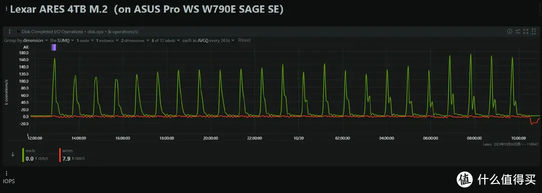542x193 pixels.
Task: Switch chart type with line-chart icon
Action: click(x=517, y=31)
